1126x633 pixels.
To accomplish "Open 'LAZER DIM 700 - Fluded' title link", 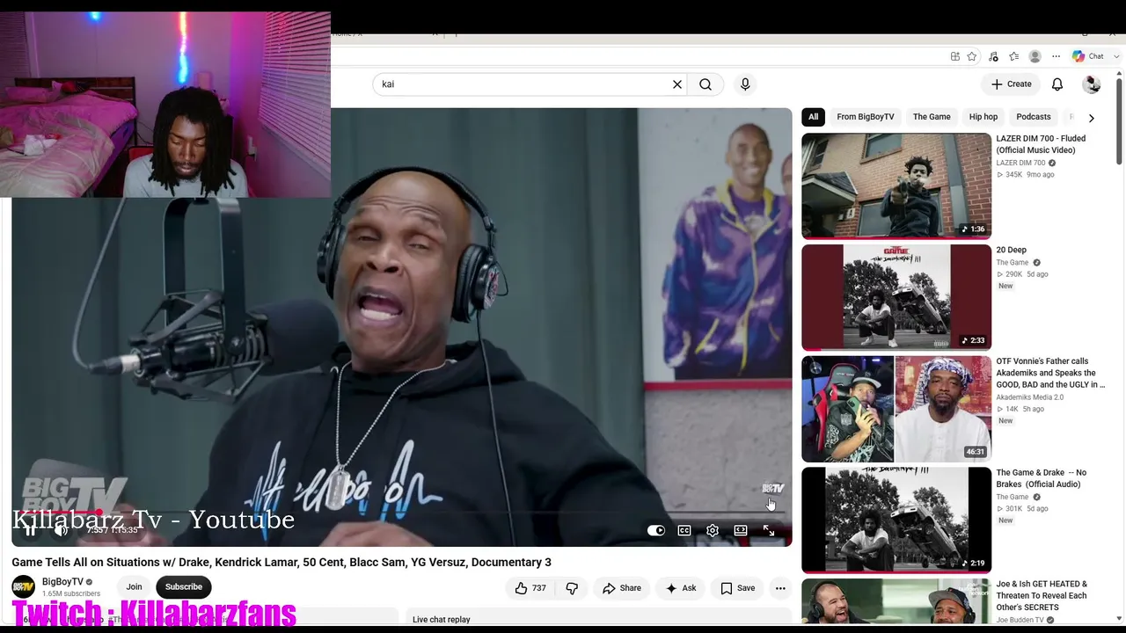I will tap(1041, 144).
